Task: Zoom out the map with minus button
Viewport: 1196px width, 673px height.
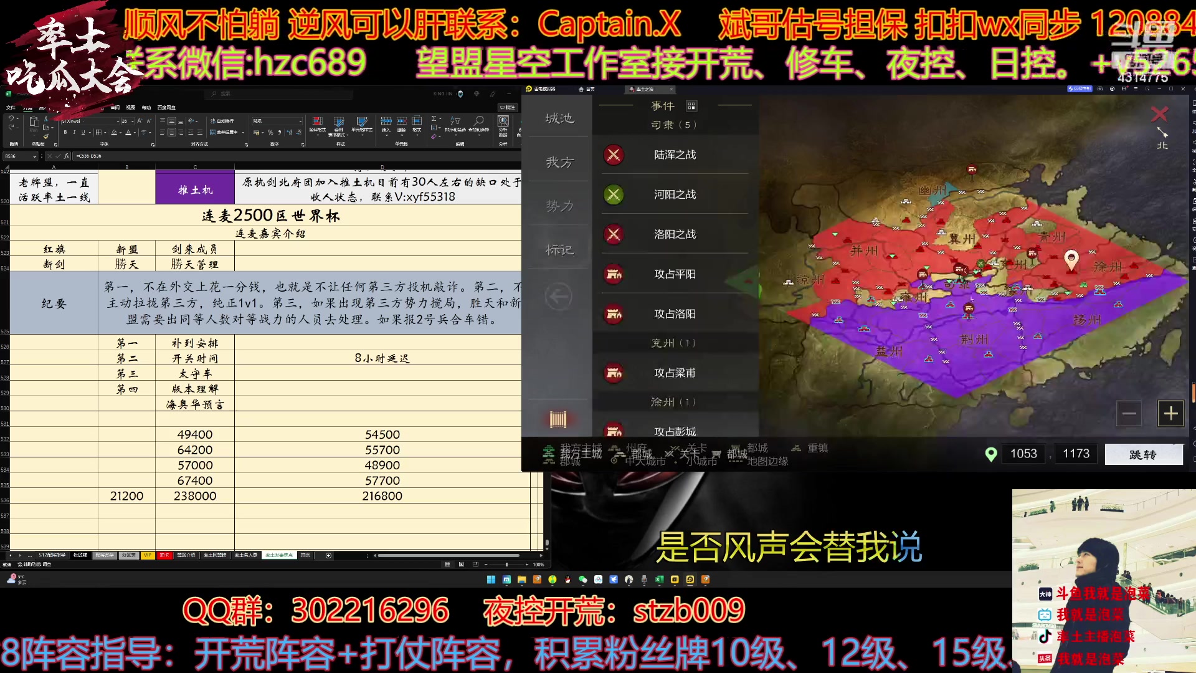Action: click(x=1129, y=413)
